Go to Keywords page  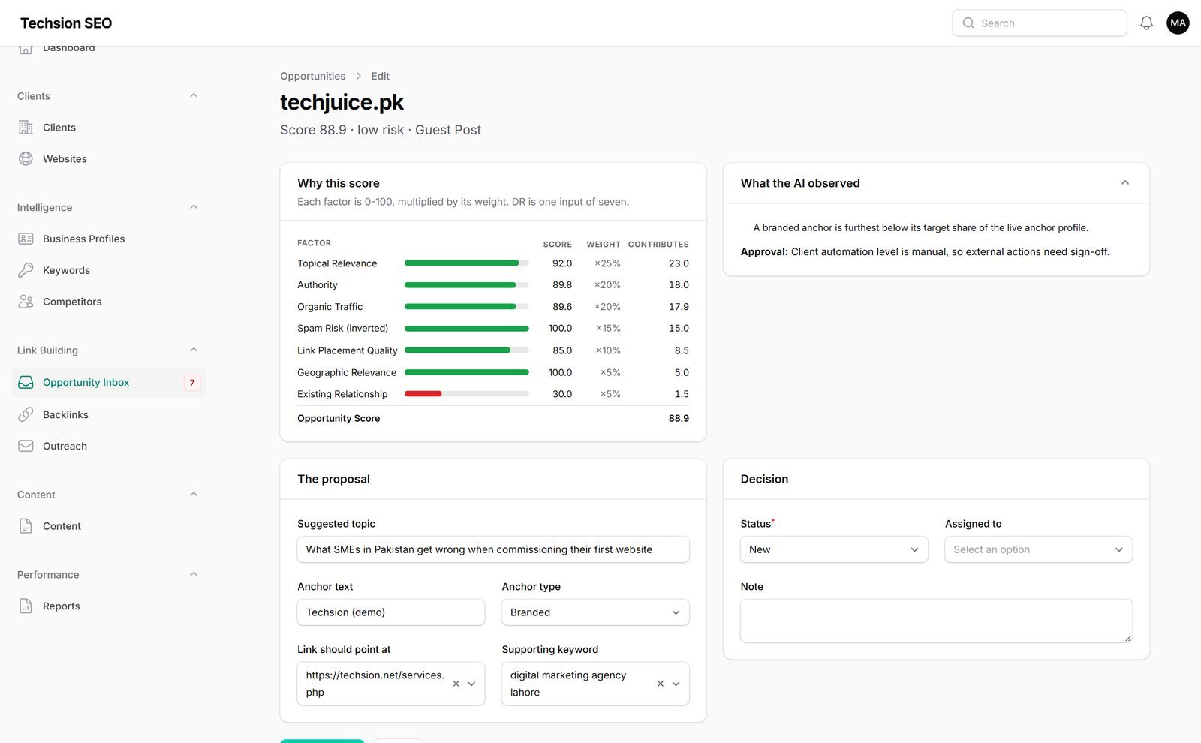(x=109, y=270)
